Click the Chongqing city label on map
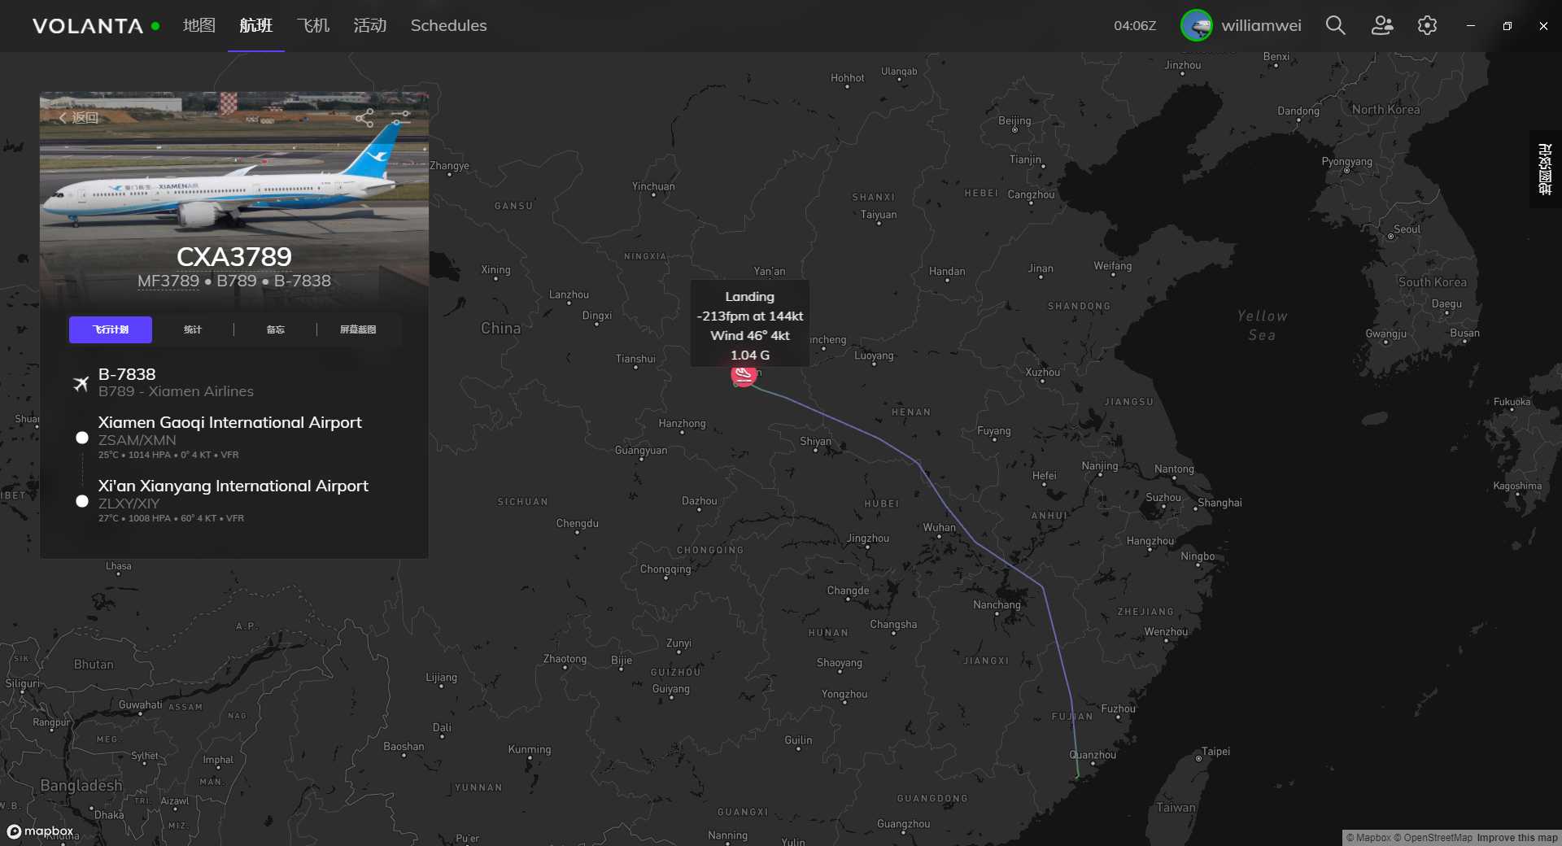This screenshot has height=846, width=1562. (665, 569)
